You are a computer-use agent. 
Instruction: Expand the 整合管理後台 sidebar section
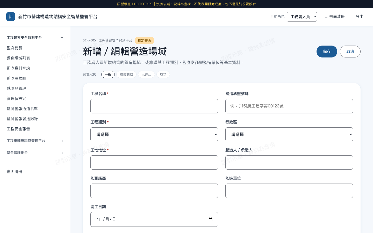click(62, 153)
